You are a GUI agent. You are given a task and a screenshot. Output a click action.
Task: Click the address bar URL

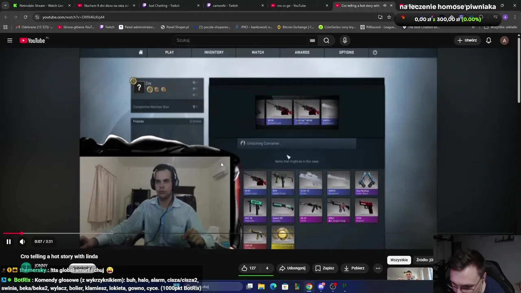click(73, 17)
